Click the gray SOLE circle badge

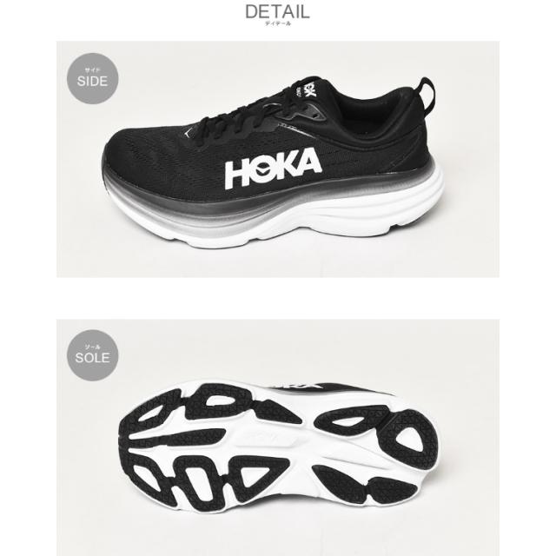[93, 355]
